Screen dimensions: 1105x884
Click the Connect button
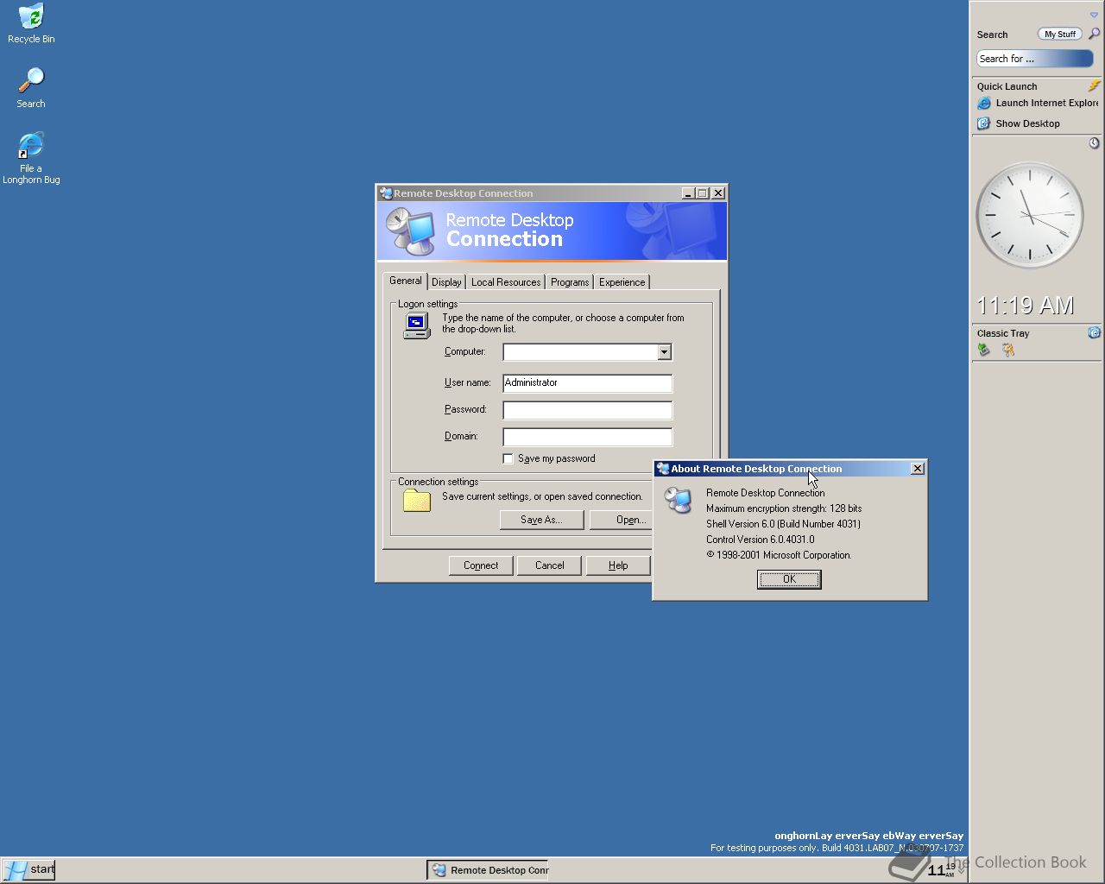481,565
